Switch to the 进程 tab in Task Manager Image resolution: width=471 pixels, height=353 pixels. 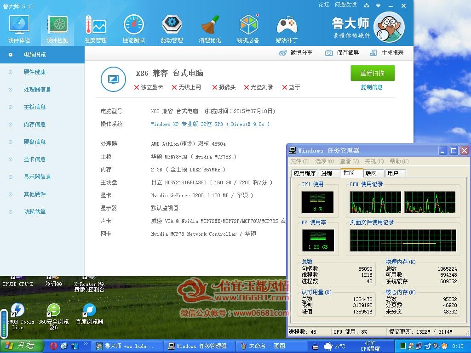point(328,173)
